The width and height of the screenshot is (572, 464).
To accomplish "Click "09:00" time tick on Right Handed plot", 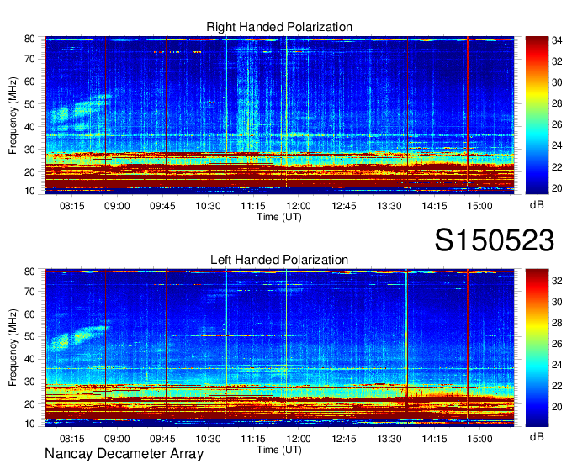I will pos(117,206).
